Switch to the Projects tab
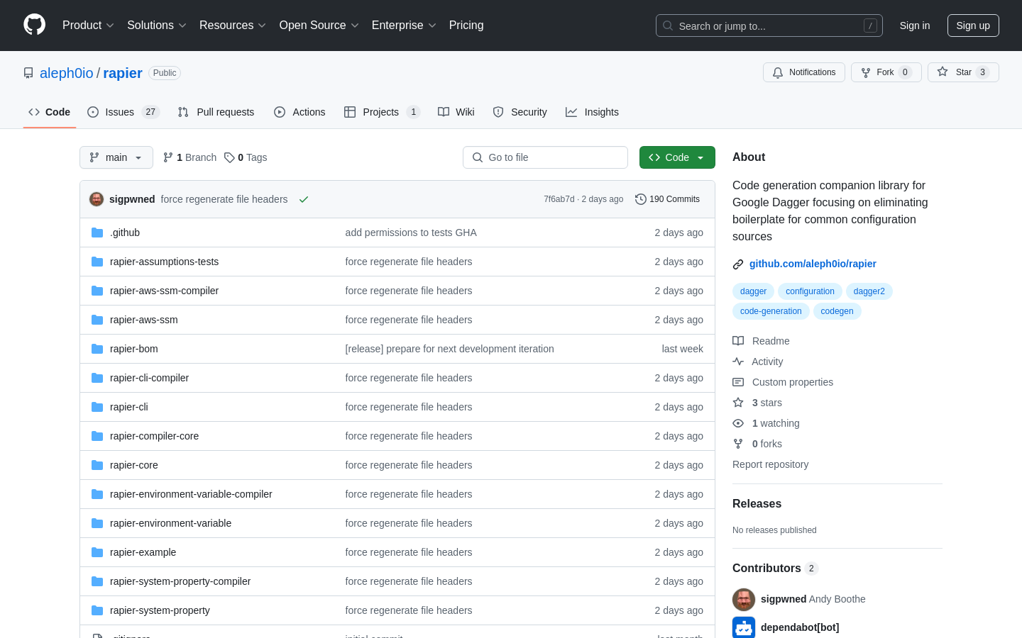 382,112
